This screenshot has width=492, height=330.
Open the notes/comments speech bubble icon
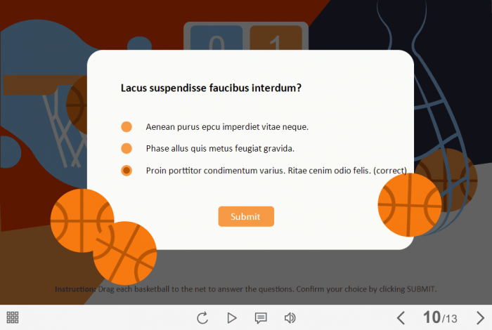point(261,318)
